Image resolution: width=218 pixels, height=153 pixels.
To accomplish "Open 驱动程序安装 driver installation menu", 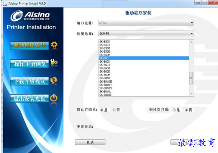I will click(29, 46).
